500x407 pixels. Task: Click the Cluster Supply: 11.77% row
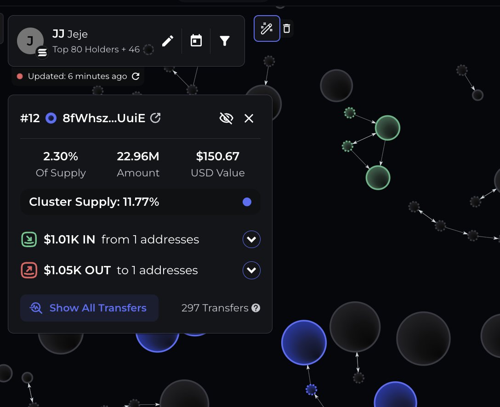click(140, 202)
